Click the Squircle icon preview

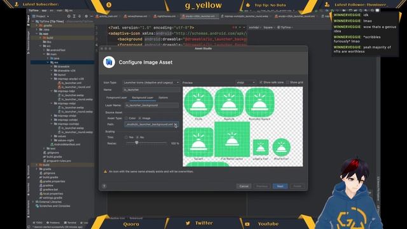pyautogui.click(x=229, y=102)
